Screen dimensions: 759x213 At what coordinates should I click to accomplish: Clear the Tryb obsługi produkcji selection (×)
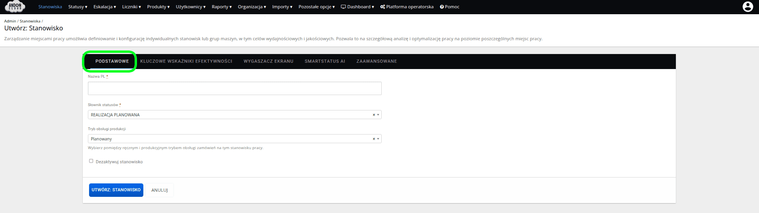[x=373, y=139]
